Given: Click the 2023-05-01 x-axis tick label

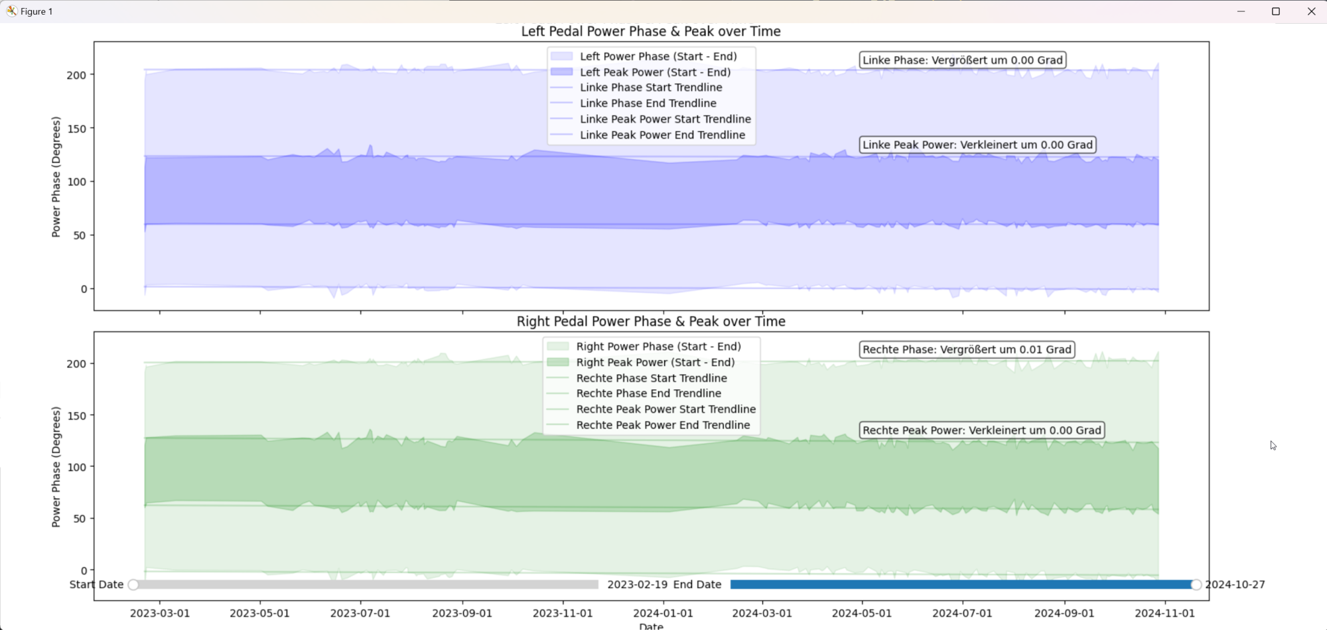Looking at the screenshot, I should pyautogui.click(x=260, y=613).
